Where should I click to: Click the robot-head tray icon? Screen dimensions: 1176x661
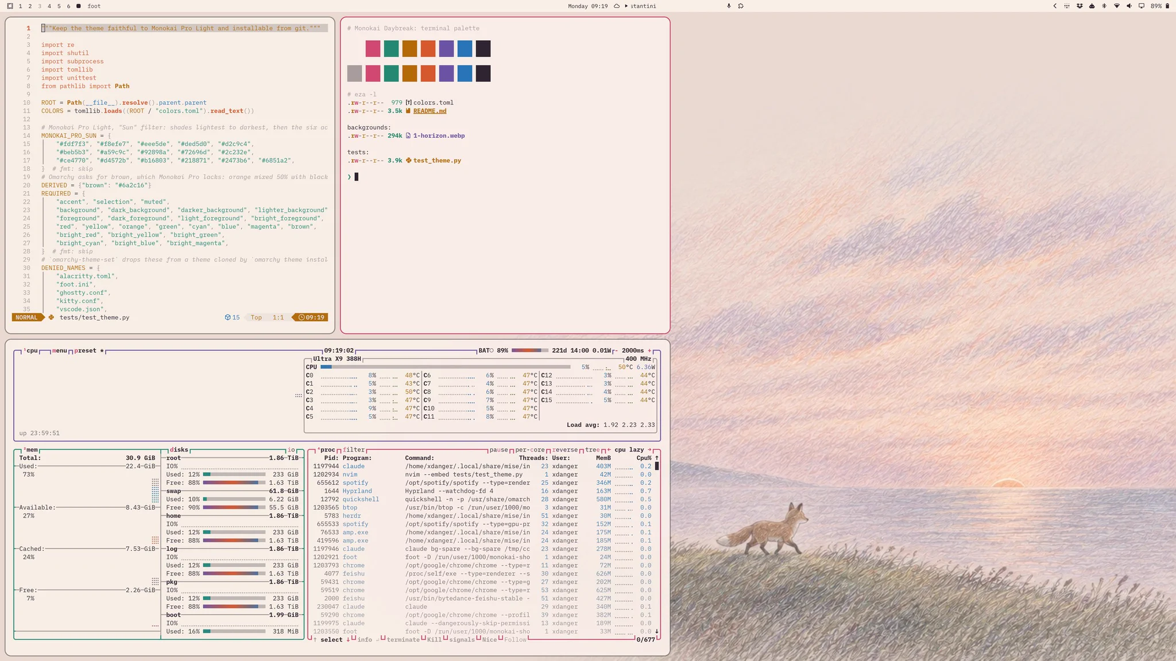(x=1092, y=6)
